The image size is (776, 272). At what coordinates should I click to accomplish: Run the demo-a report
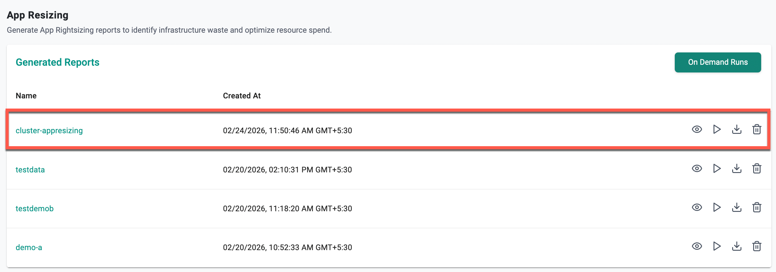(x=717, y=246)
